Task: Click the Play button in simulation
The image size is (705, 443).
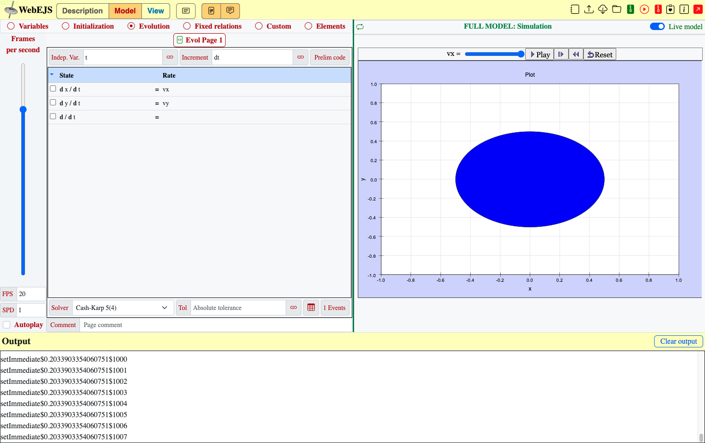Action: click(x=539, y=55)
